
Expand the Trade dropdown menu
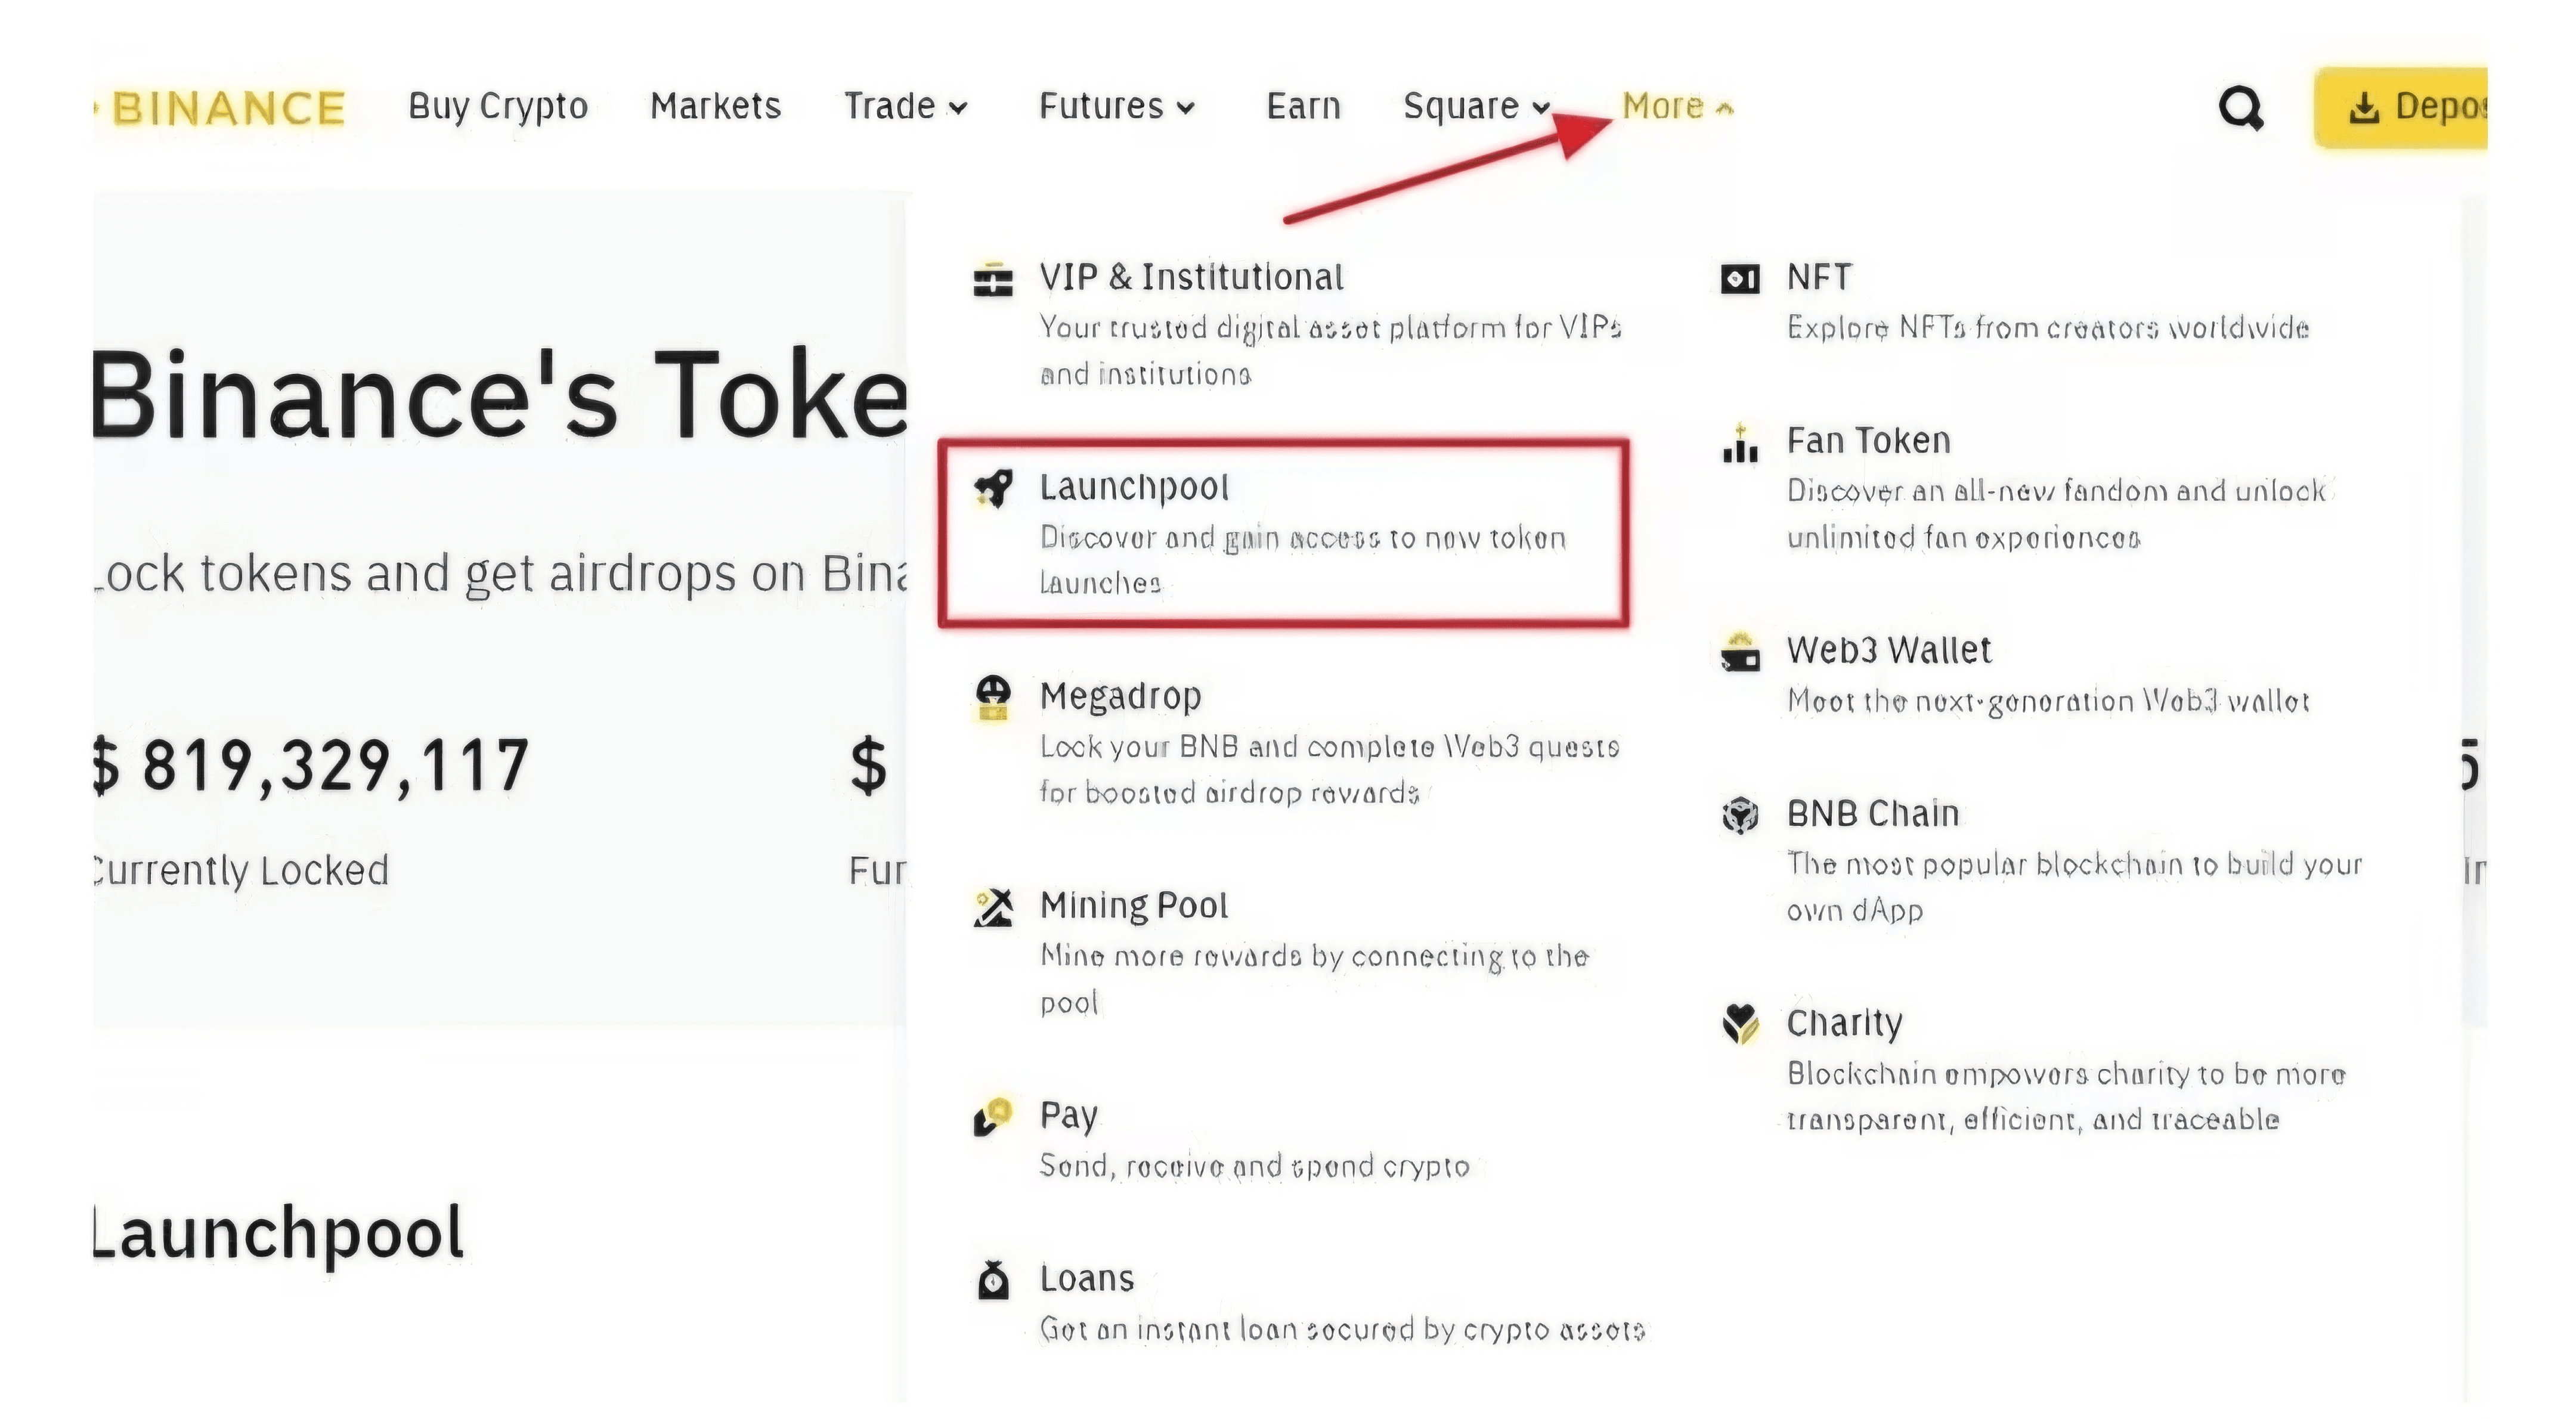click(905, 106)
